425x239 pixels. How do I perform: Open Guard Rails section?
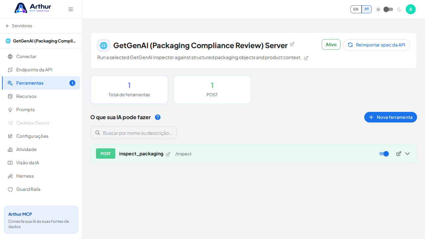tap(41, 189)
